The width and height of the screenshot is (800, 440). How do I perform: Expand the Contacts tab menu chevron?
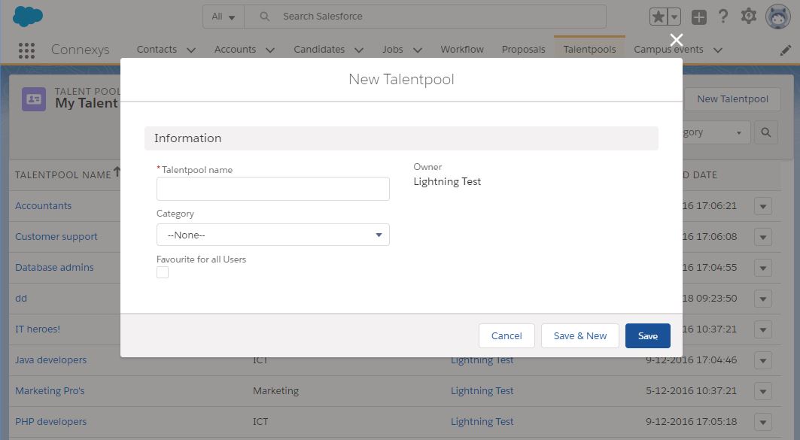[191, 50]
